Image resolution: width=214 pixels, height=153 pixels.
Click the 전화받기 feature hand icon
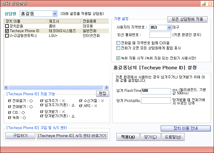click(10, 107)
